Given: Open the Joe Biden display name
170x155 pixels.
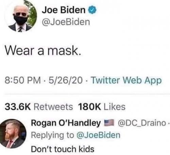Looking at the screenshot, I should point(64,10).
